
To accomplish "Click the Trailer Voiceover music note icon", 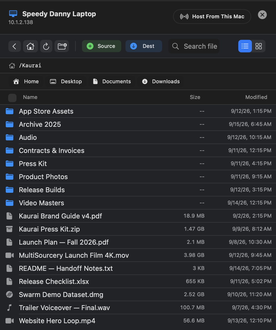I will click(x=9, y=308).
